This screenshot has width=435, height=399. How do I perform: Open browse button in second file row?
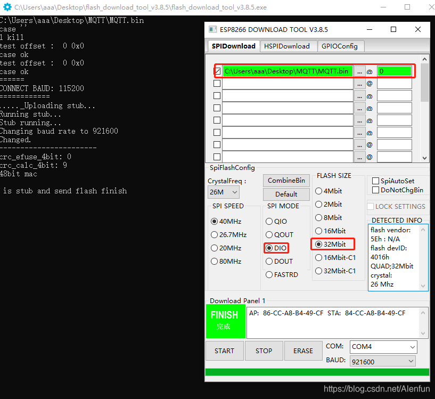(x=359, y=84)
